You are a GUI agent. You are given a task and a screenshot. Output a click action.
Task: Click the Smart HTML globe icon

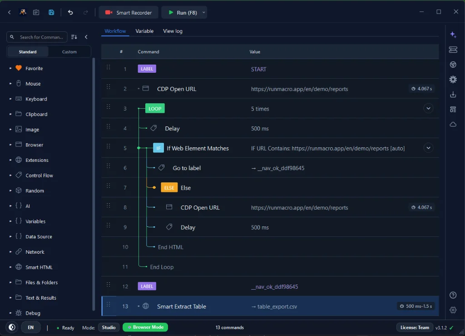pos(18,267)
